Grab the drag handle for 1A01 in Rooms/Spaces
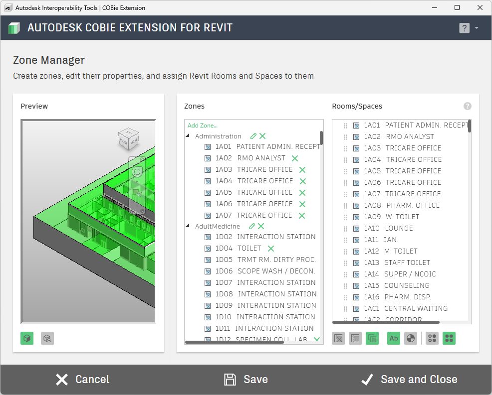This screenshot has width=492, height=395. 345,126
